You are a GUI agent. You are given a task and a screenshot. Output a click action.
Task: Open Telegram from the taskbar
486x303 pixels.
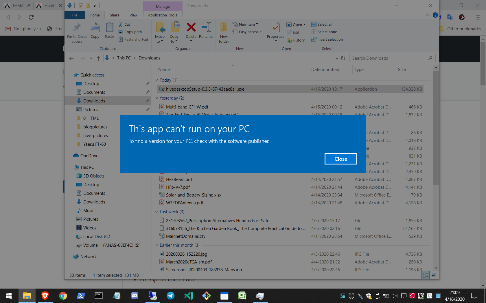pos(170,296)
